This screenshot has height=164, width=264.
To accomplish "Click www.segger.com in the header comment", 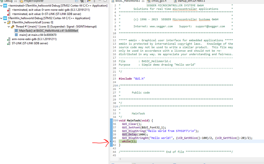I will pos(161,26).
